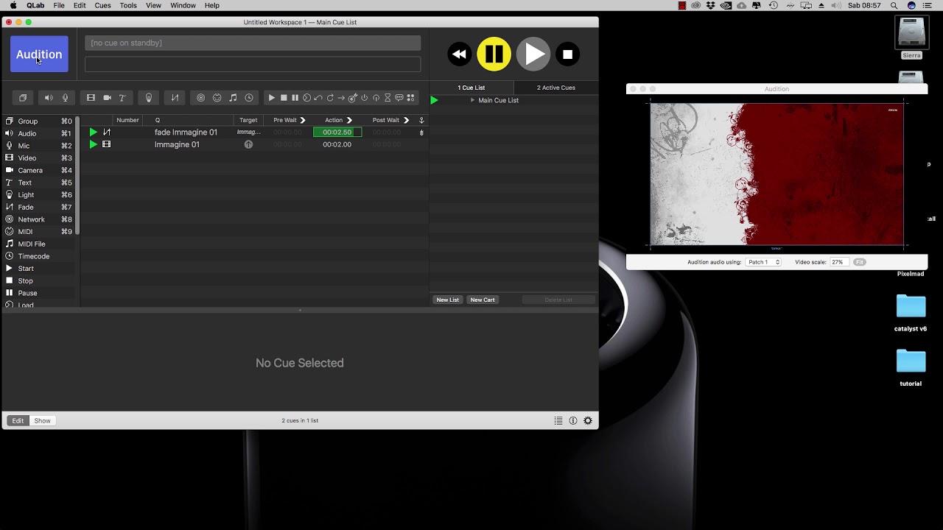This screenshot has height=530, width=943.
Task: Open the 1 Cue List tab
Action: [471, 88]
